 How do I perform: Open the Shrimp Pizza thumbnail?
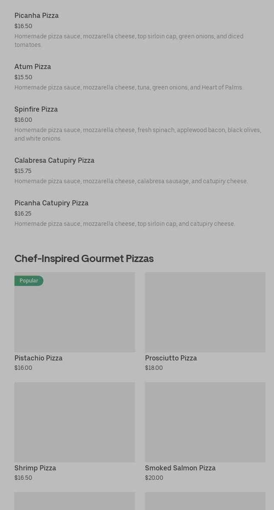pyautogui.click(x=74, y=422)
